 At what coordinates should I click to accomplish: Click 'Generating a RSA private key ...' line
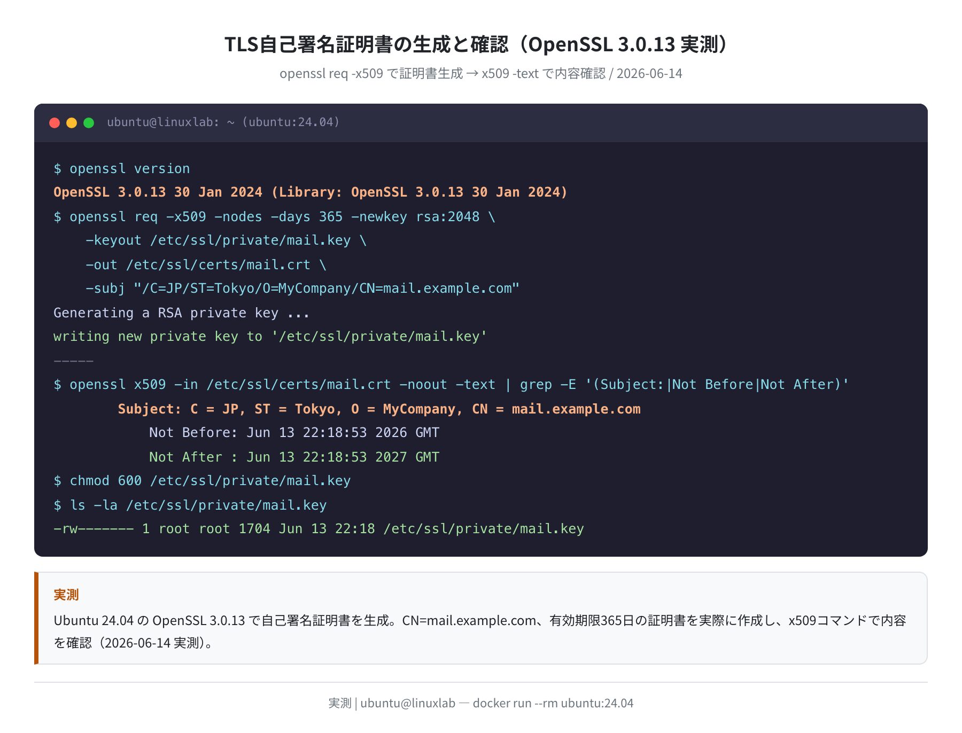(x=182, y=313)
